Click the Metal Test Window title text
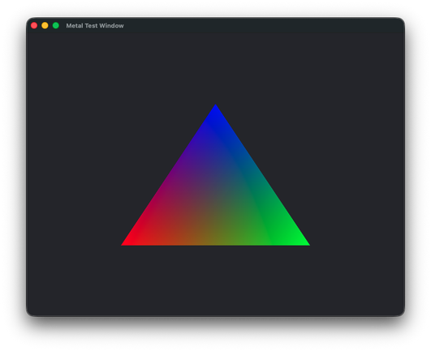This screenshot has height=351, width=431. [95, 25]
